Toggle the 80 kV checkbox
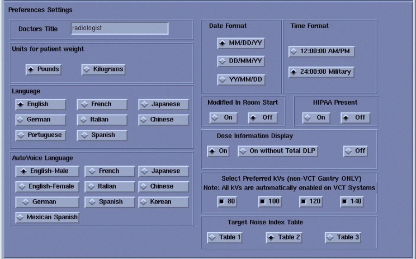This screenshot has width=416, height=259. click(227, 201)
